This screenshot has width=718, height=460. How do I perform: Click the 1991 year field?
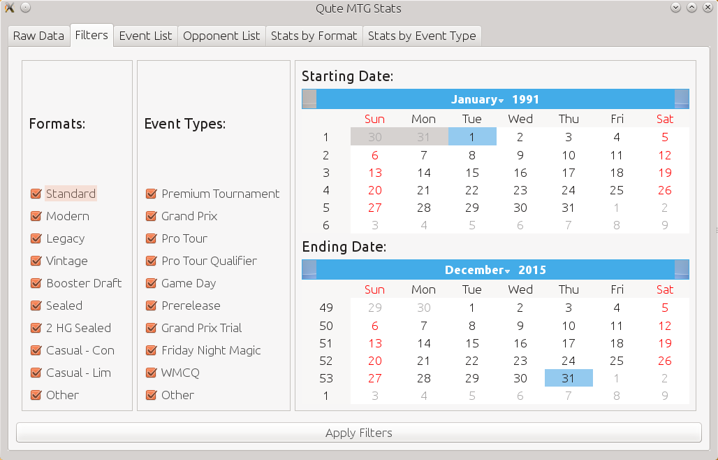(x=525, y=99)
